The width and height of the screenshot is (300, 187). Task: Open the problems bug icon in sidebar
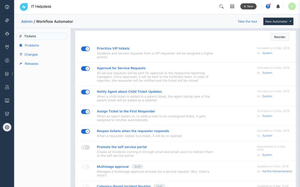tap(7, 34)
